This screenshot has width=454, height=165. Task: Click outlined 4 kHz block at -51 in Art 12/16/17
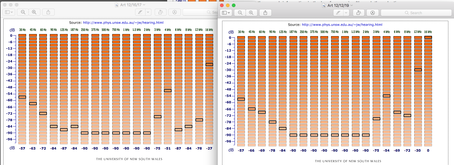tap(167, 91)
